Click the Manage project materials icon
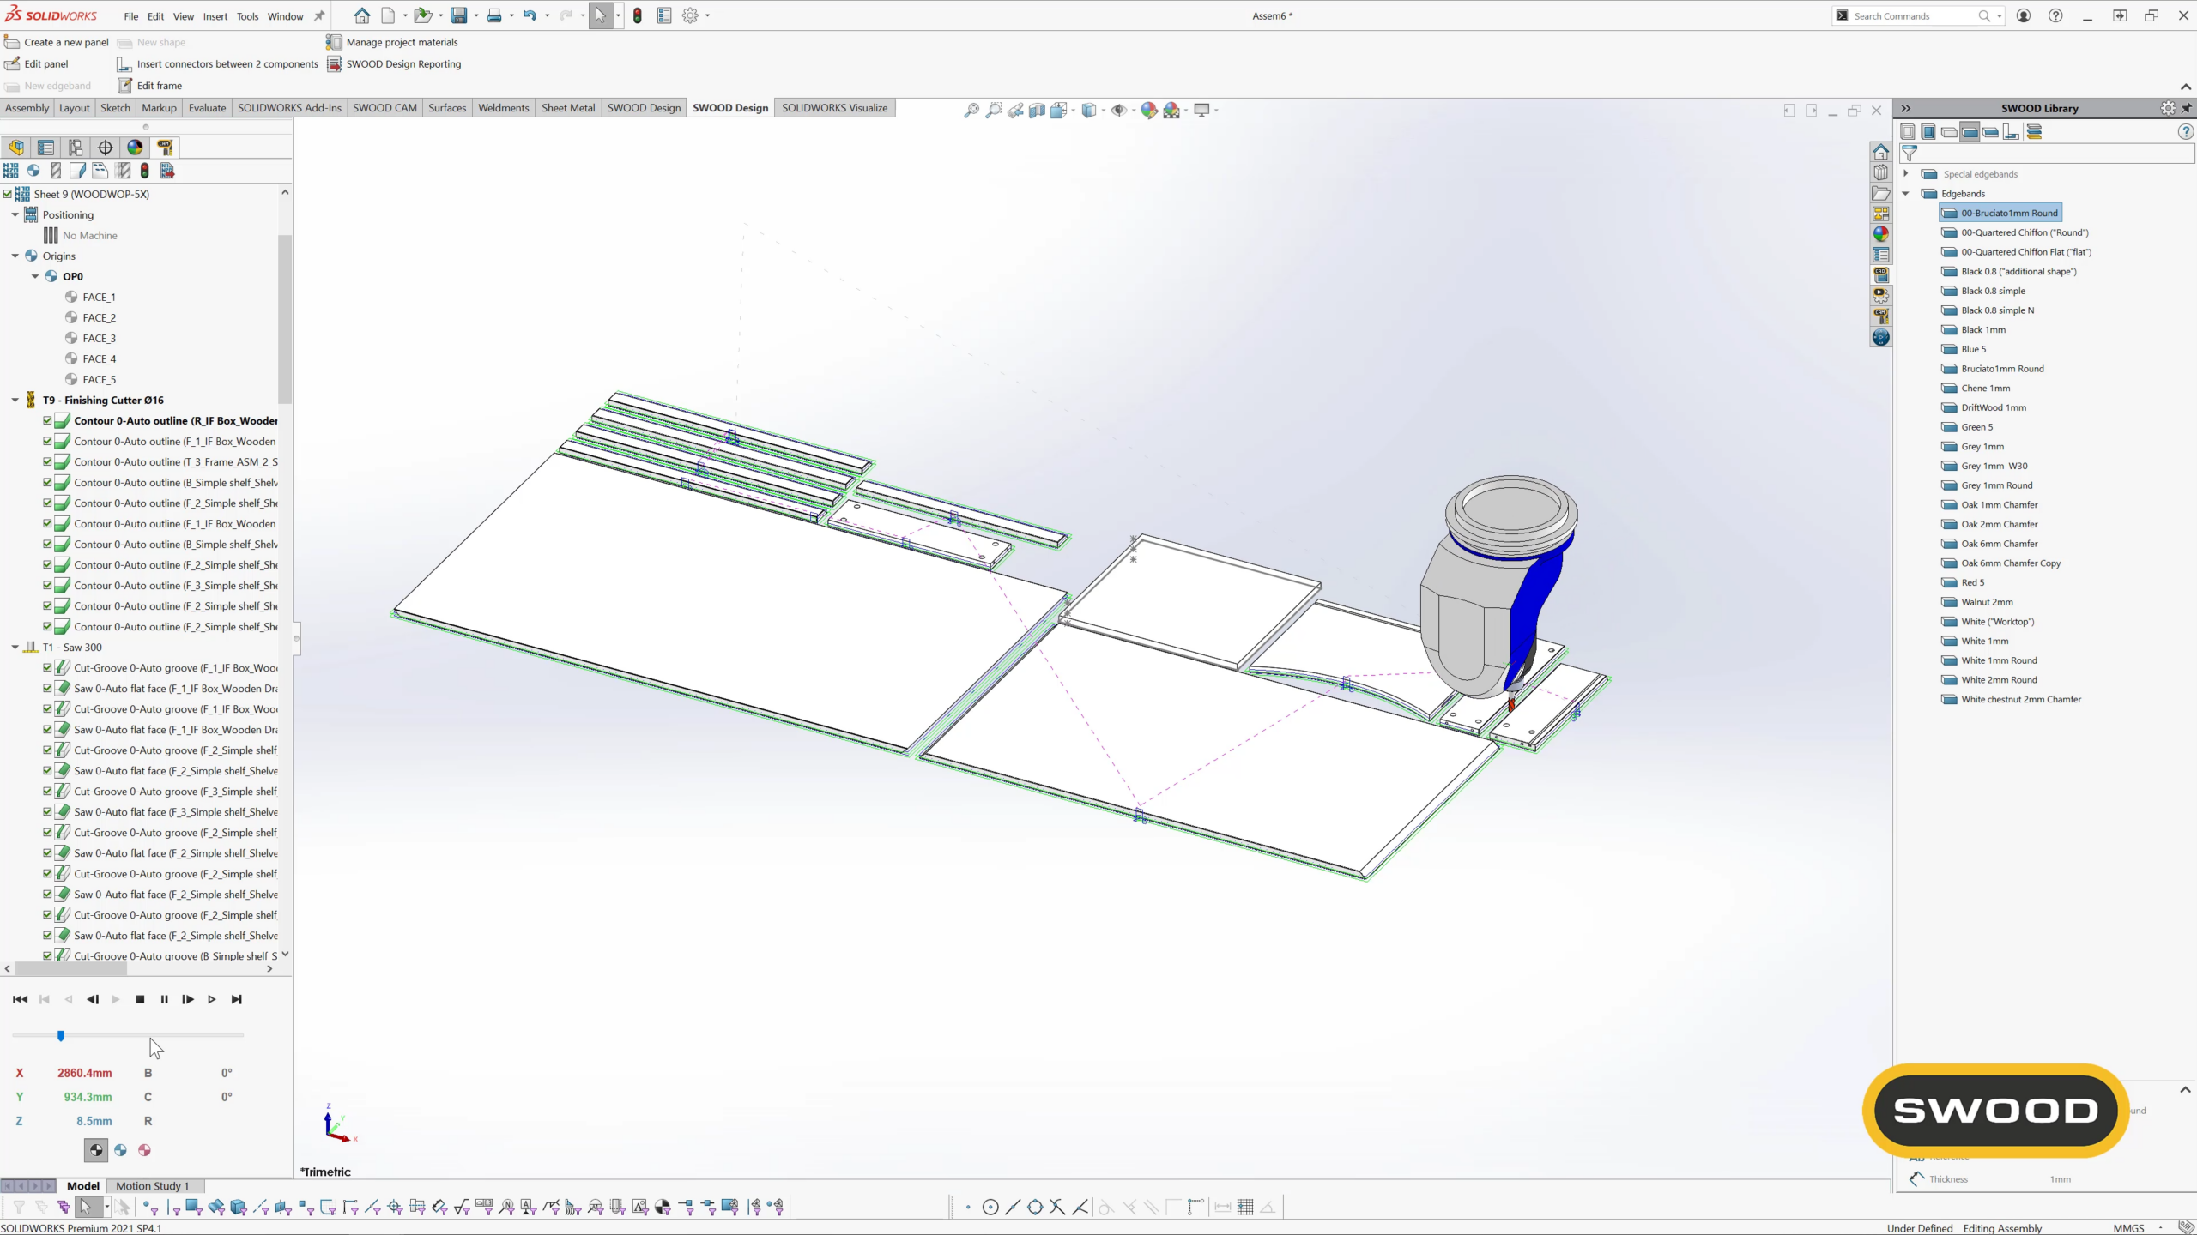 333,42
